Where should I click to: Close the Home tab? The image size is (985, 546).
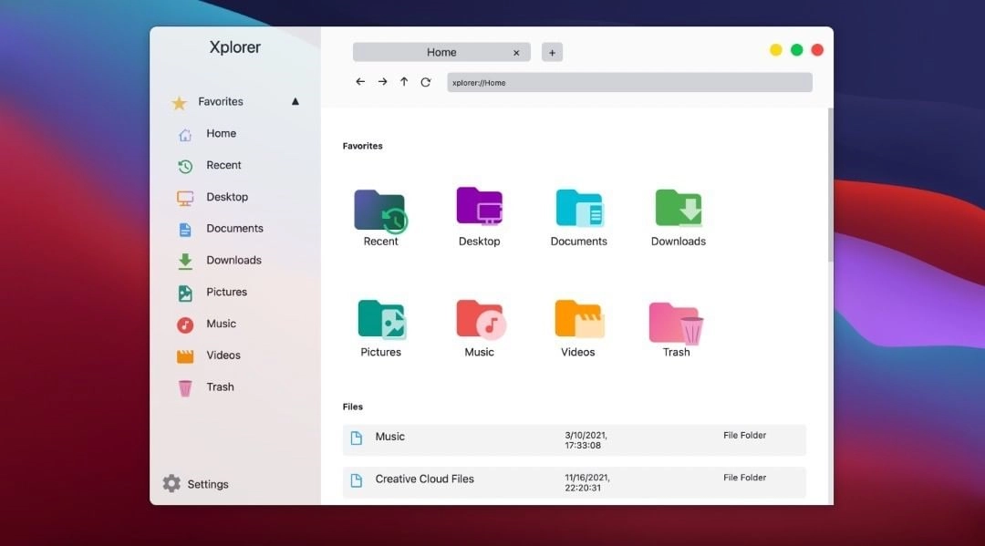coord(516,52)
